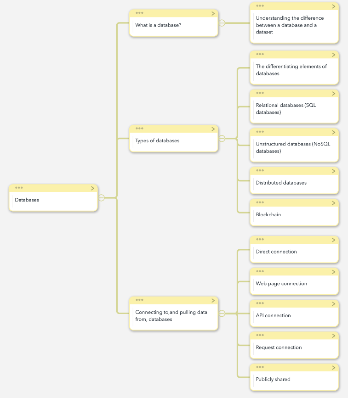This screenshot has height=398, width=348.
Task: Collapse branch of Types of databases
Action: tap(222, 138)
